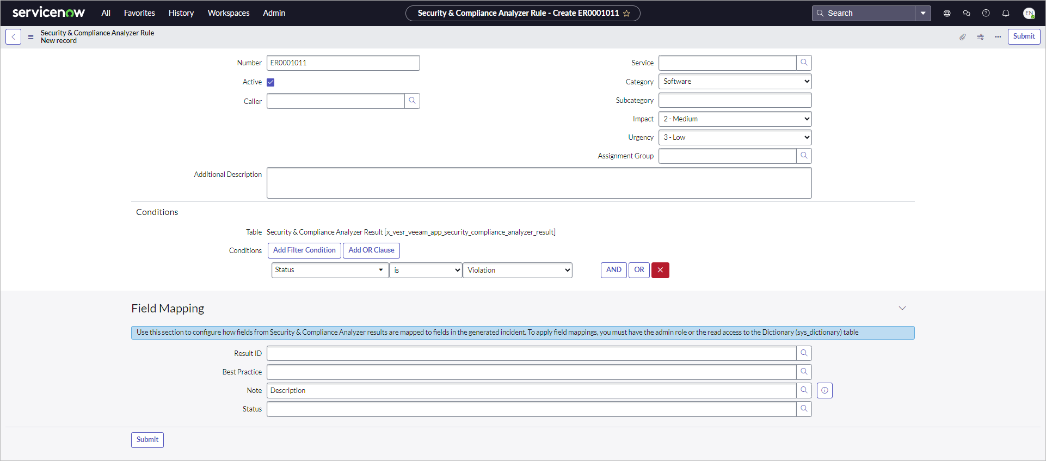1046x461 pixels.
Task: Click the search magnifier in global search
Action: 820,13
